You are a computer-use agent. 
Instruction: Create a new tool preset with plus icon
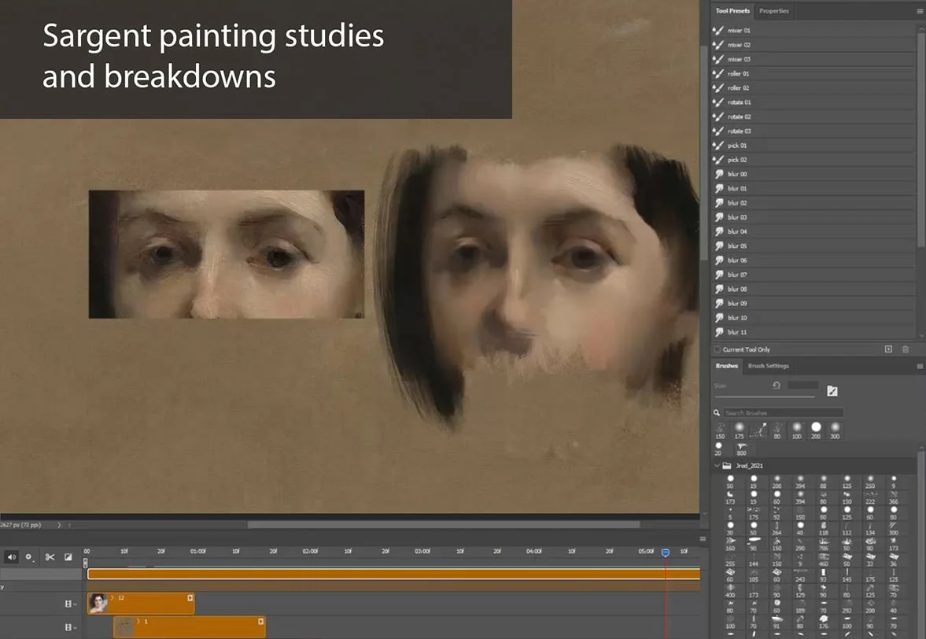(x=887, y=349)
